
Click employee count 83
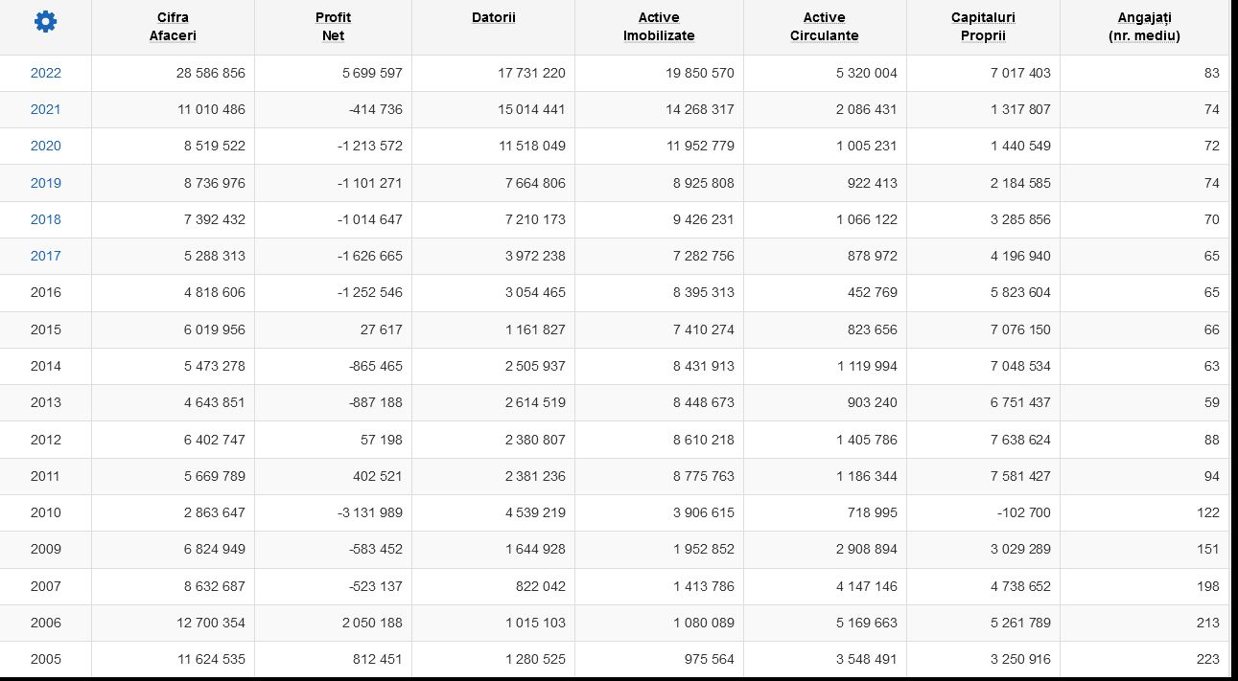(x=1212, y=73)
